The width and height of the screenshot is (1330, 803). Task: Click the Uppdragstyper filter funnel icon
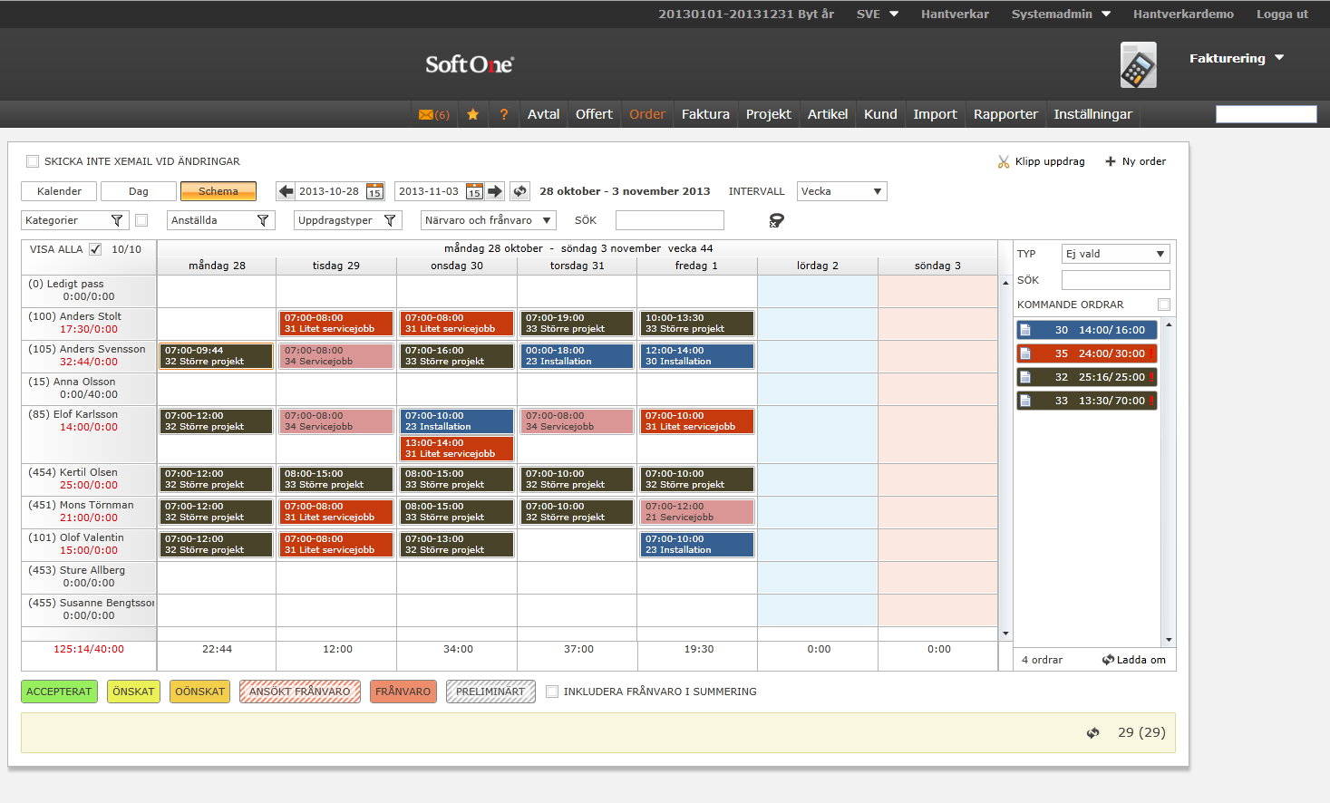[x=390, y=220]
